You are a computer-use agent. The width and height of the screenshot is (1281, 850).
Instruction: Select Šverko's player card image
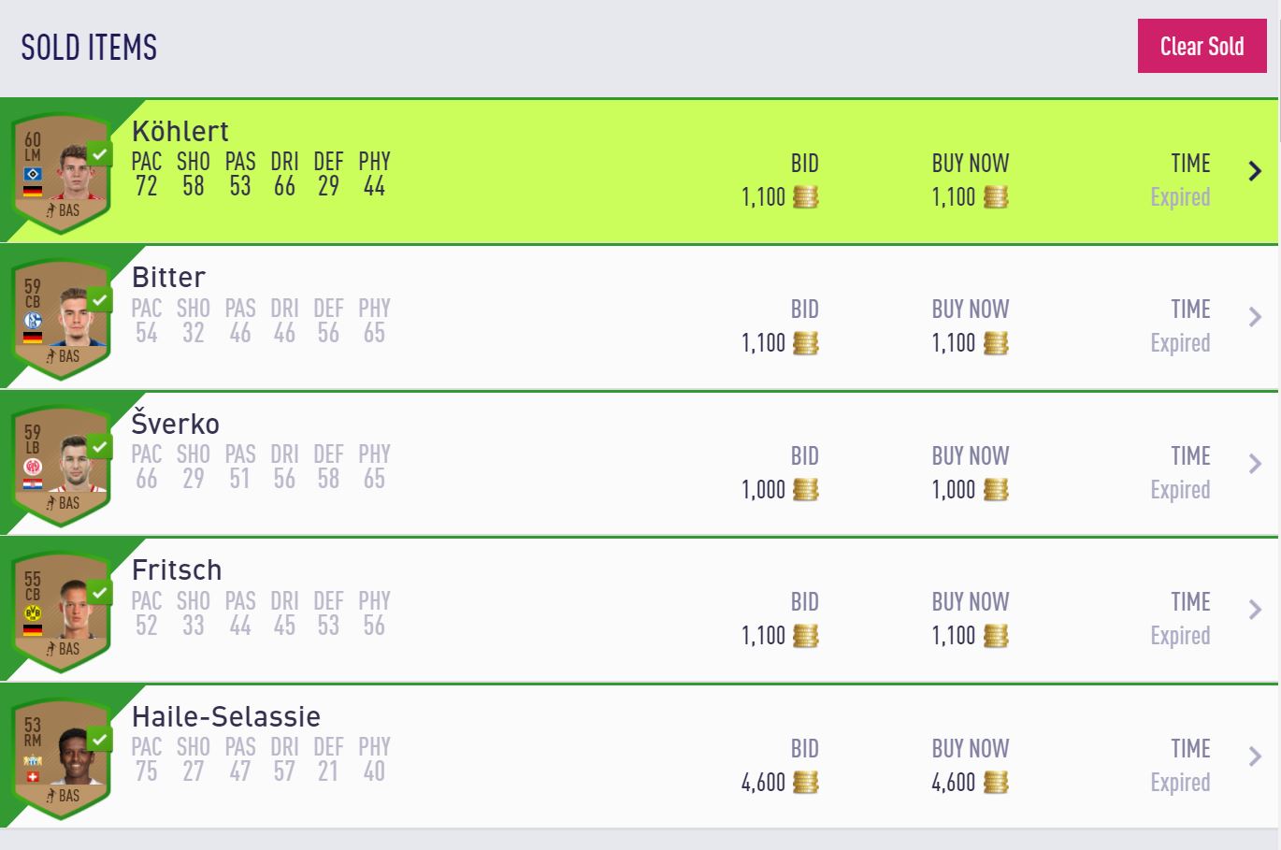click(x=62, y=467)
